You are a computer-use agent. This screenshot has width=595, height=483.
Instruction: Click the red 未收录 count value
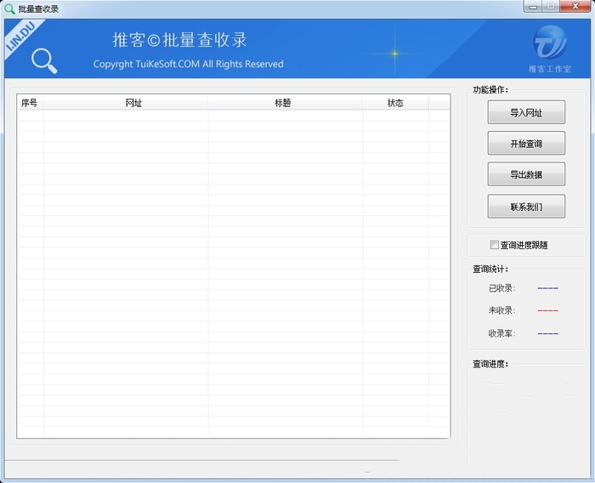(547, 311)
